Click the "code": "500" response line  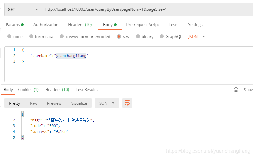click(45, 126)
